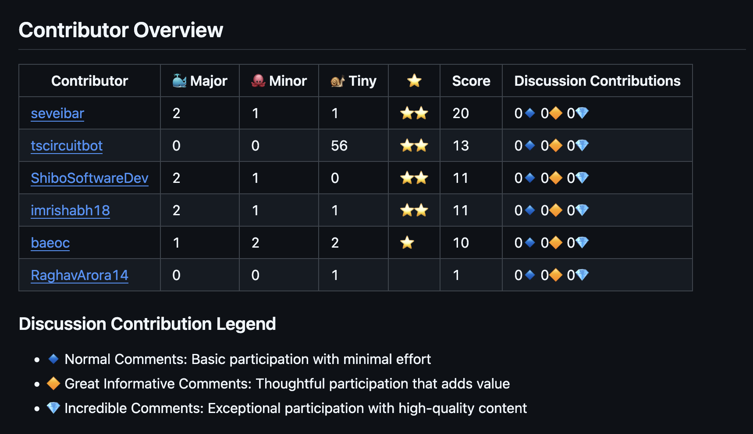
Task: Open imrishabh18's contributor link
Action: point(70,210)
